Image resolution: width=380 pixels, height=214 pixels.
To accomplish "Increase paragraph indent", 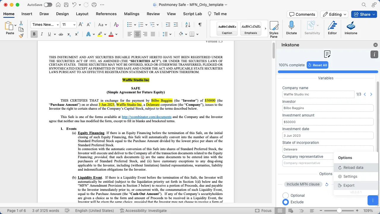I will [x=176, y=25].
